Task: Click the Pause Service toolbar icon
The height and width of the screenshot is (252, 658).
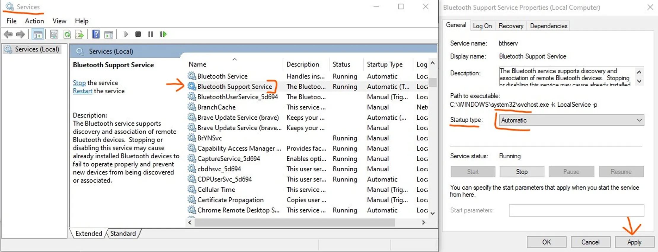Action: pyautogui.click(x=151, y=34)
